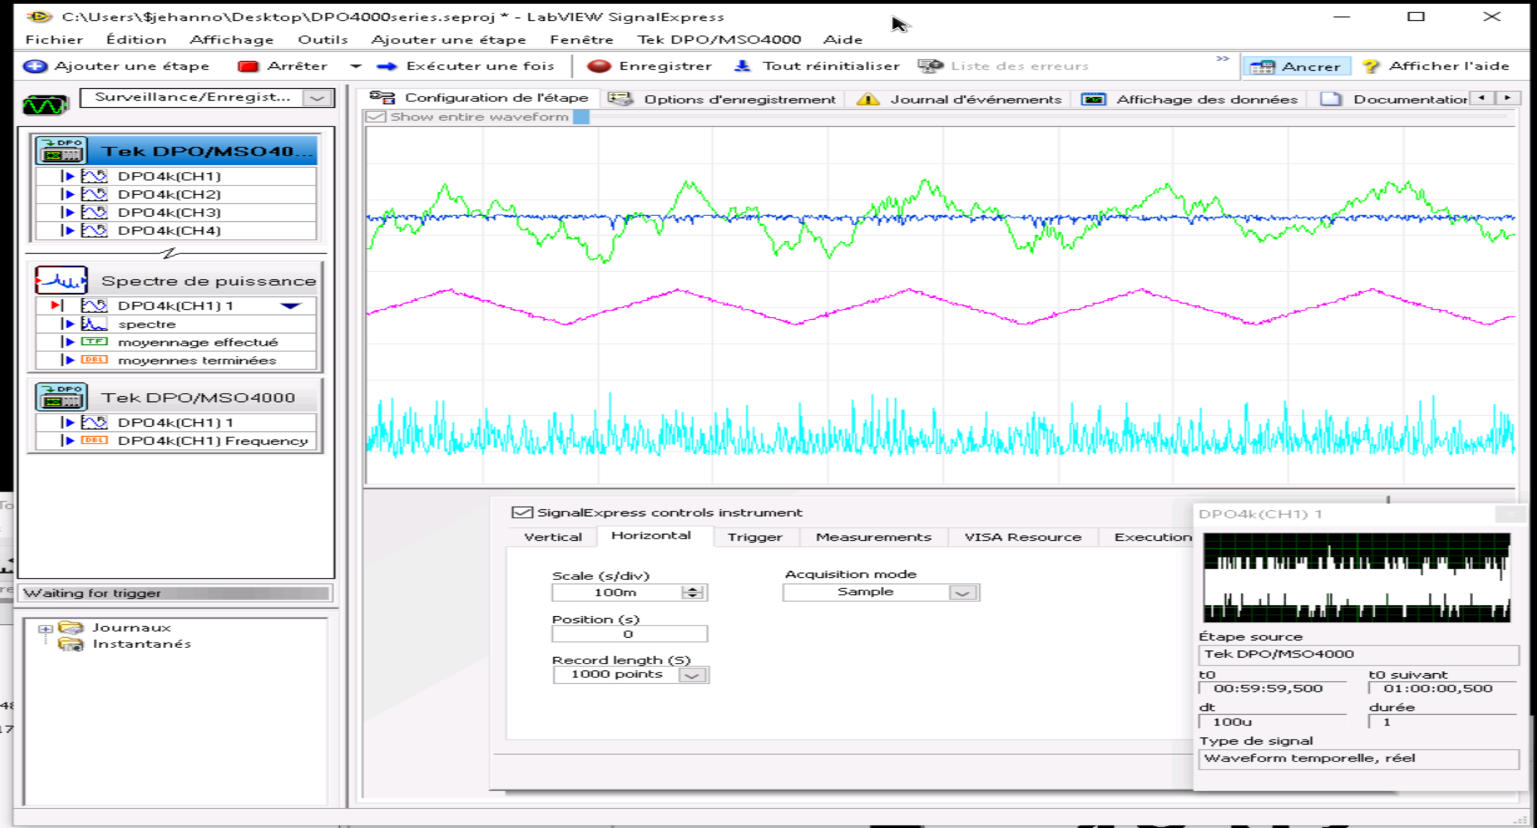
Task: Click the Surveillance waveform mode icon
Action: tap(45, 105)
